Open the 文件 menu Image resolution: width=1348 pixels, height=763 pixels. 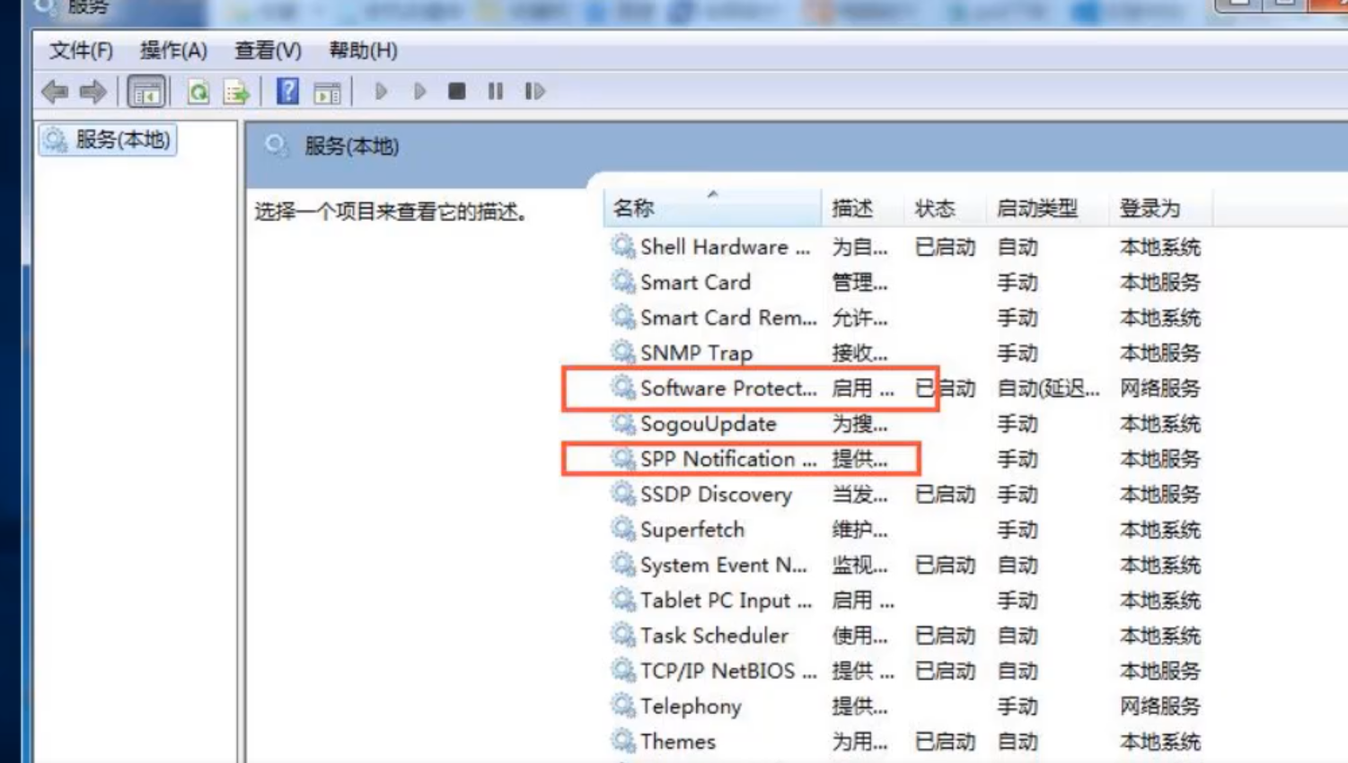(78, 51)
